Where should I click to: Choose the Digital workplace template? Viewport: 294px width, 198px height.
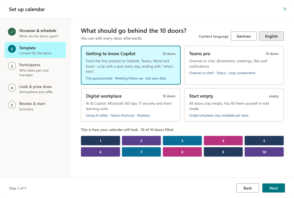pos(131,105)
